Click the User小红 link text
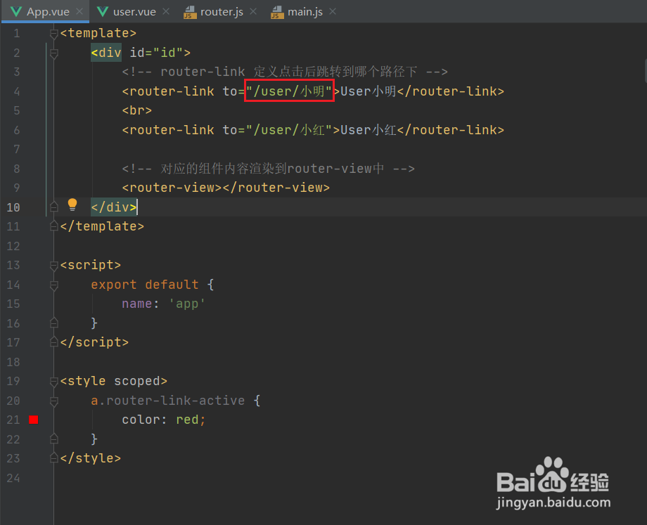The width and height of the screenshot is (647, 525). click(368, 130)
